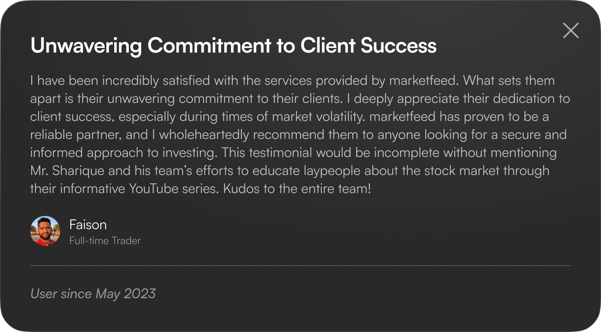Click Faison's round profile photo
This screenshot has width=601, height=332.
(x=45, y=231)
